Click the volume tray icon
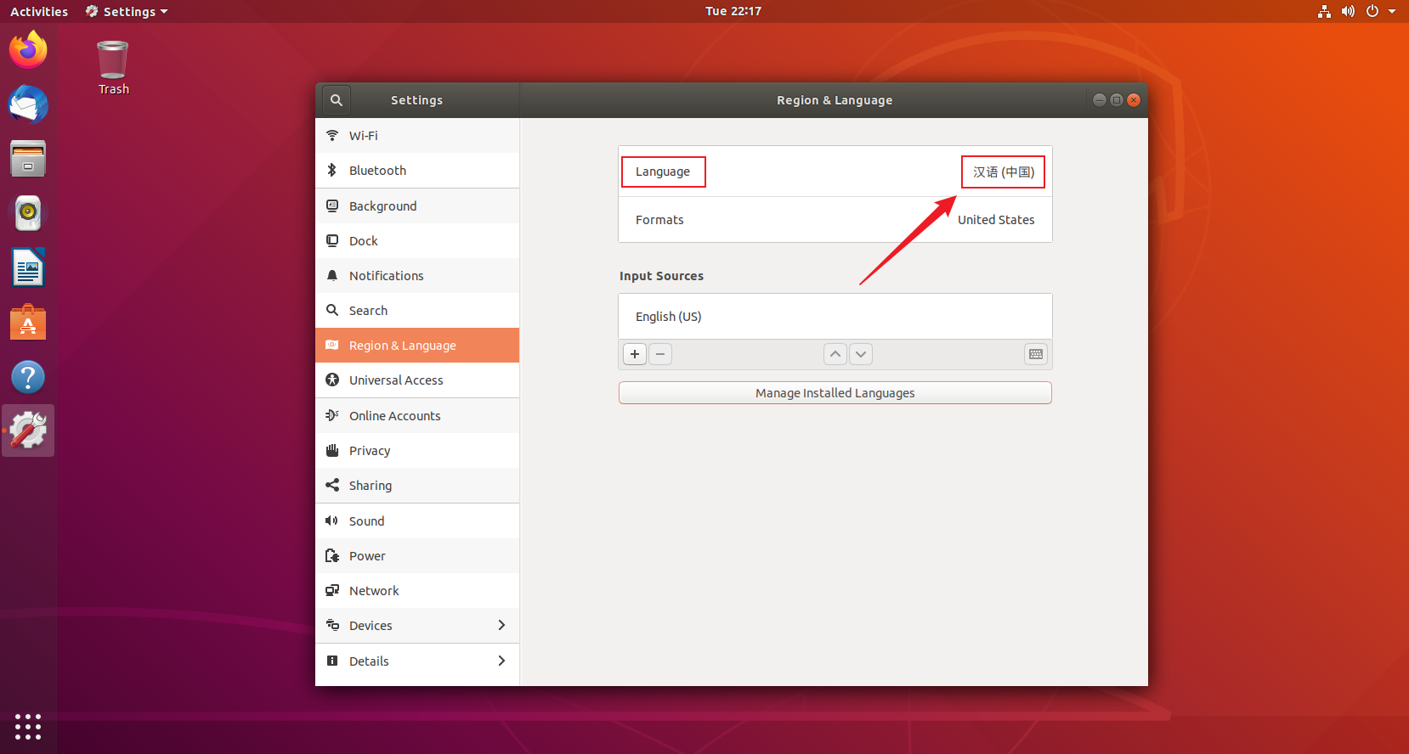Viewport: 1409px width, 754px height. (1348, 11)
